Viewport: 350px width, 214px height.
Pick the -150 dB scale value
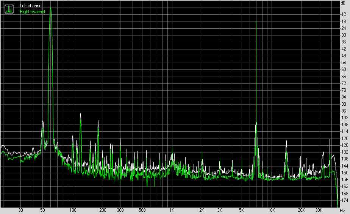click(344, 173)
